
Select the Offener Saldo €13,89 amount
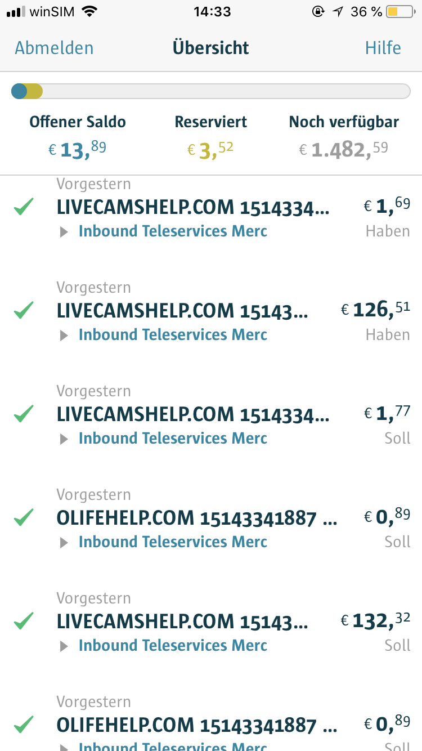coord(78,149)
